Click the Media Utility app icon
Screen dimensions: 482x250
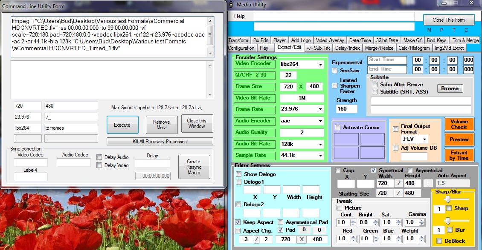[x=231, y=5]
